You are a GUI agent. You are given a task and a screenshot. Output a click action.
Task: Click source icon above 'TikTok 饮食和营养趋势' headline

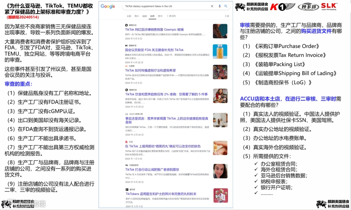point(126,90)
